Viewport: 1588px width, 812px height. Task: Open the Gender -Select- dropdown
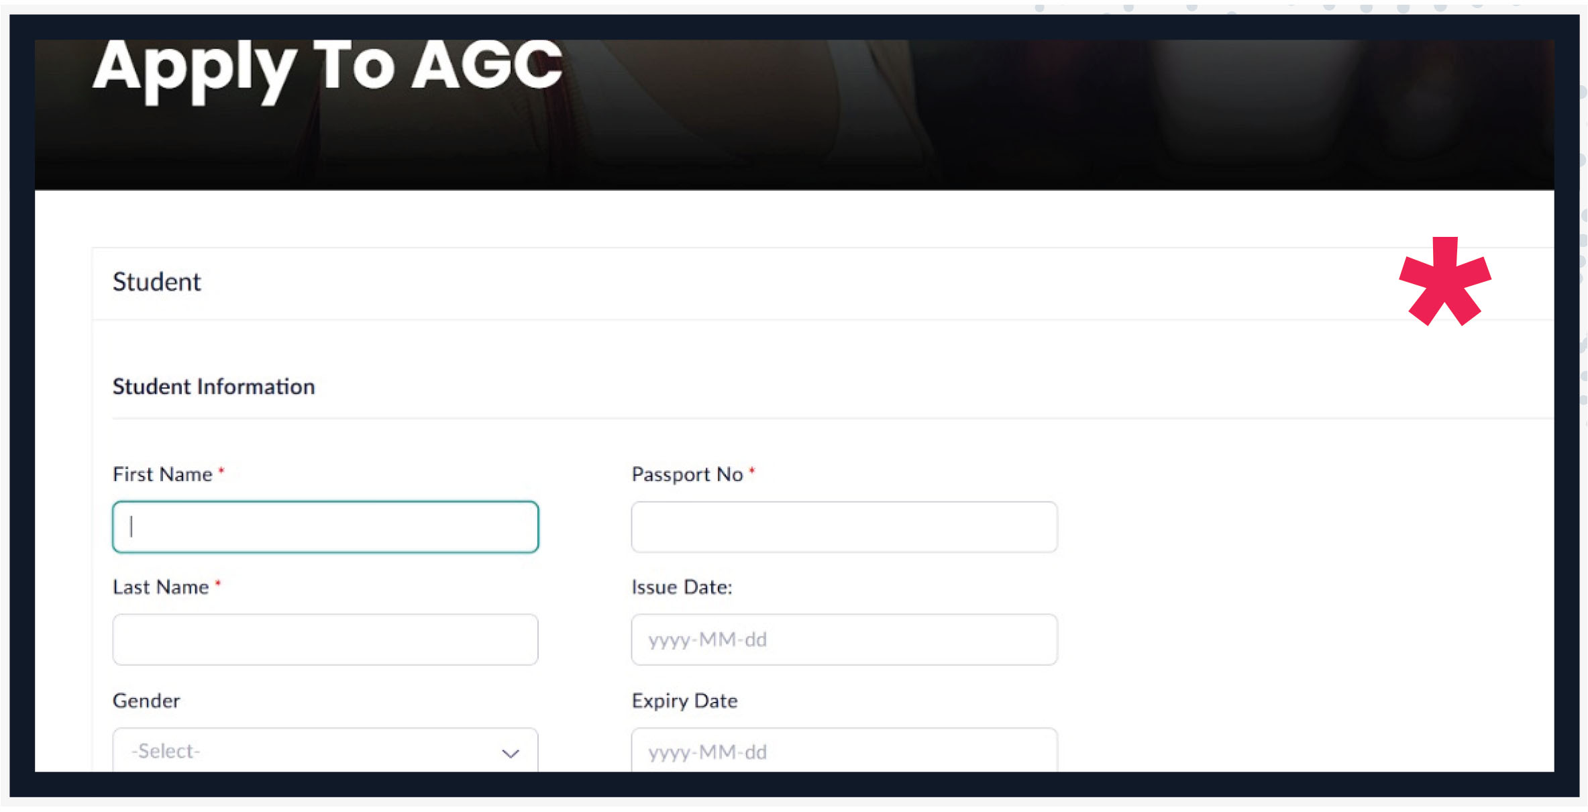click(325, 751)
